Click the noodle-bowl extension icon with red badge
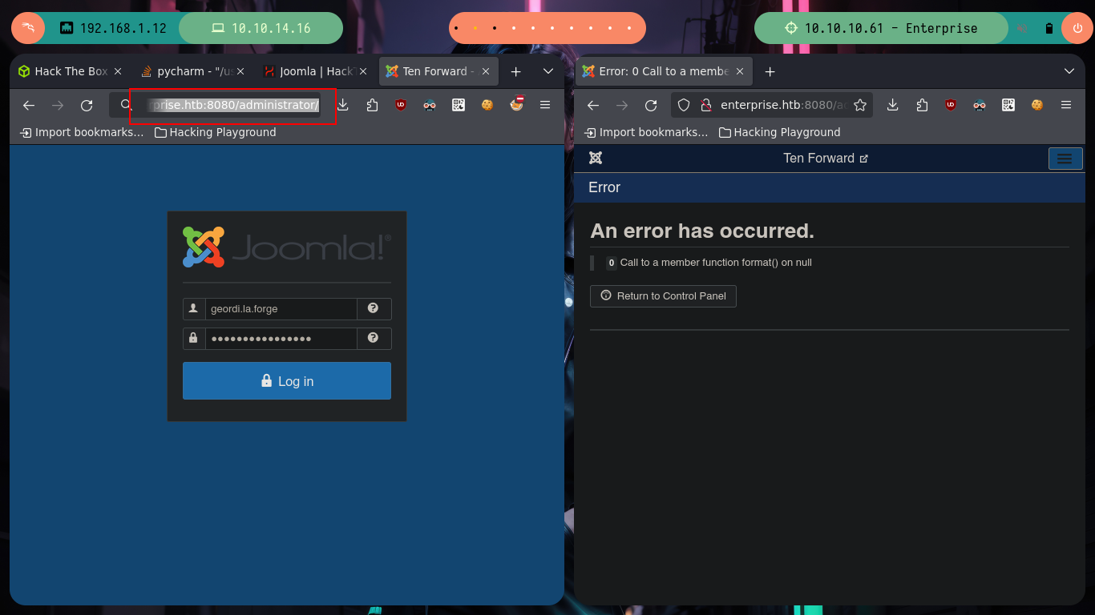This screenshot has width=1095, height=615. pos(516,103)
